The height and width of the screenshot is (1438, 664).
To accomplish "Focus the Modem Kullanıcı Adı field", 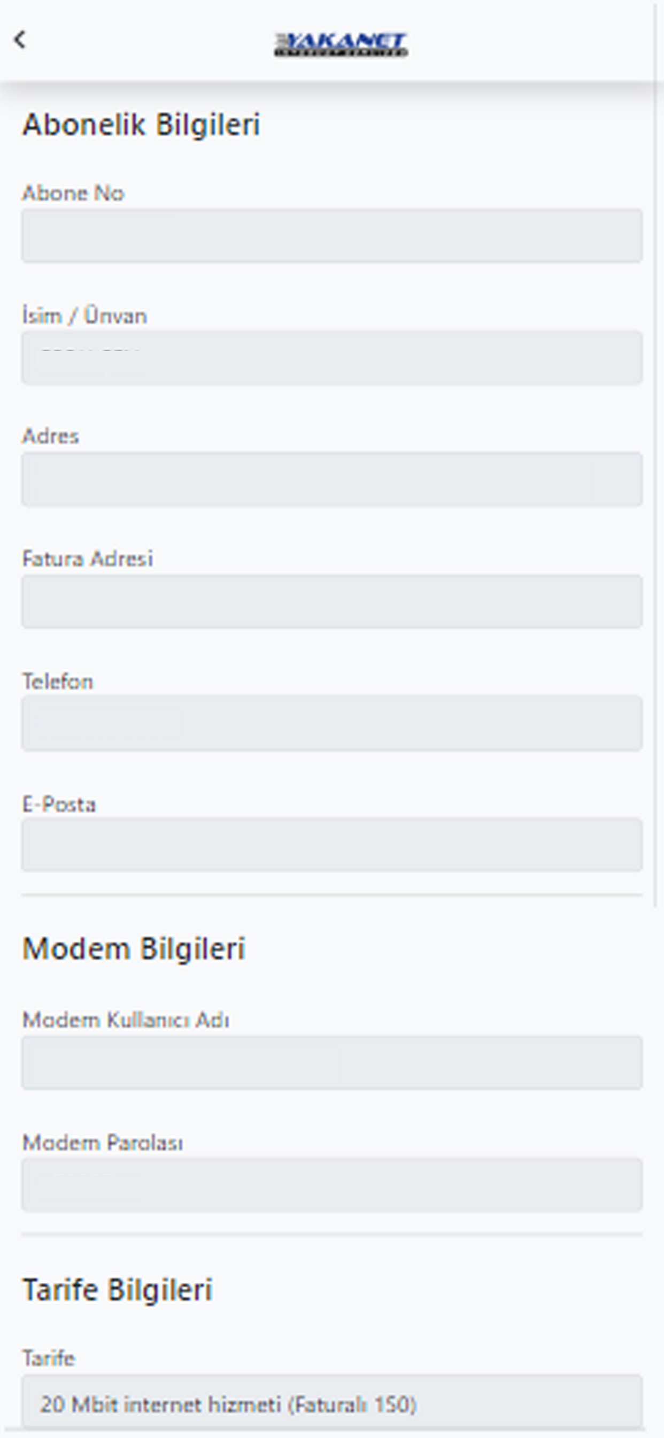I will pos(332,1062).
